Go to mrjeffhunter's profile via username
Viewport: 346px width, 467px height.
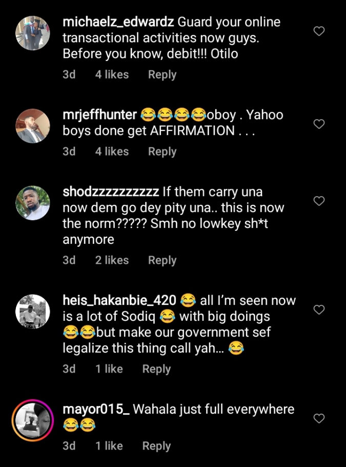click(99, 114)
